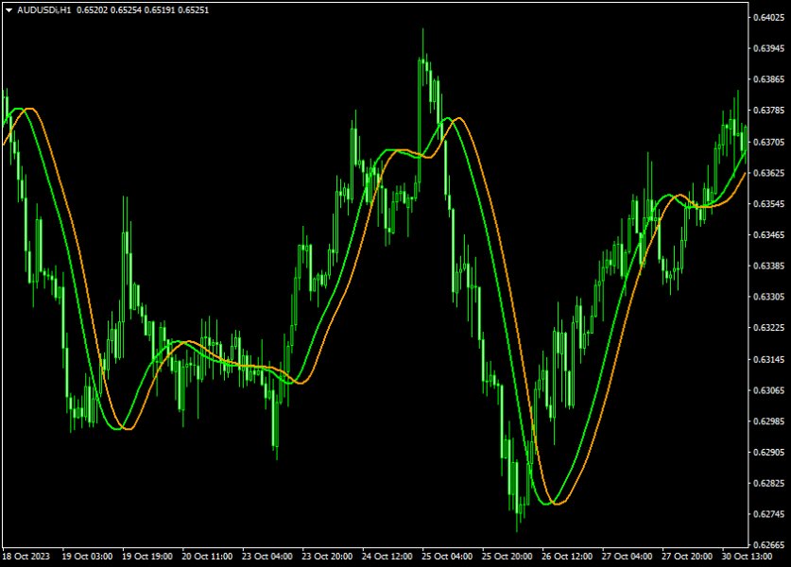Click time label 25 Oct 20:00
The width and height of the screenshot is (791, 567).
(x=507, y=557)
